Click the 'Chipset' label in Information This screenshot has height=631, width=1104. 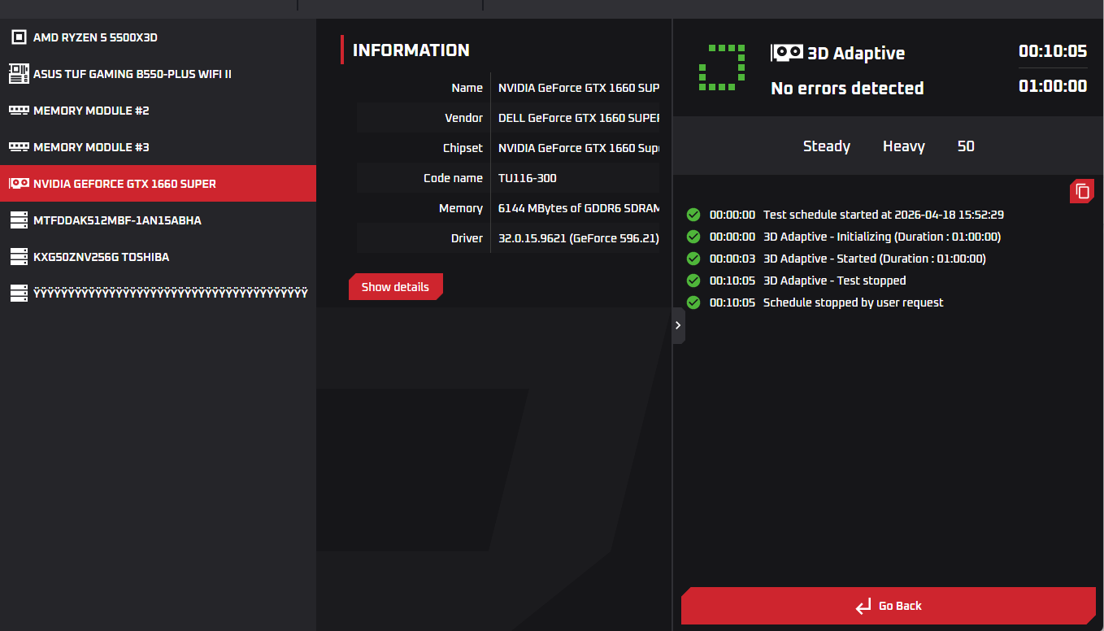(463, 148)
